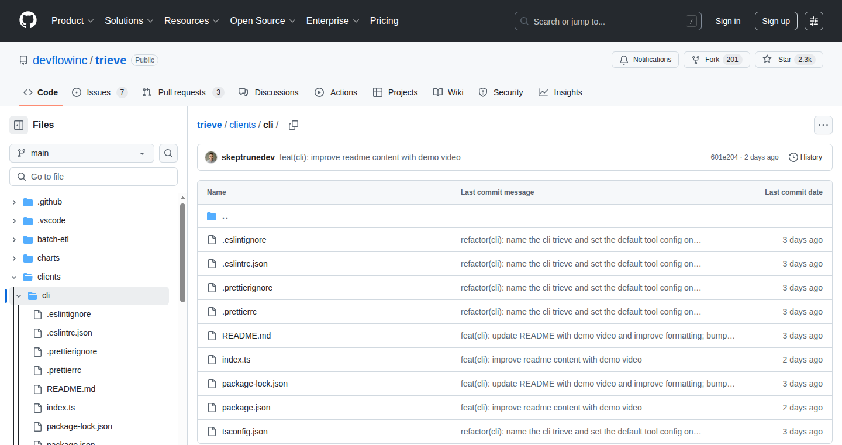Collapse the clients folder chevron
The width and height of the screenshot is (842, 445).
(x=14, y=277)
